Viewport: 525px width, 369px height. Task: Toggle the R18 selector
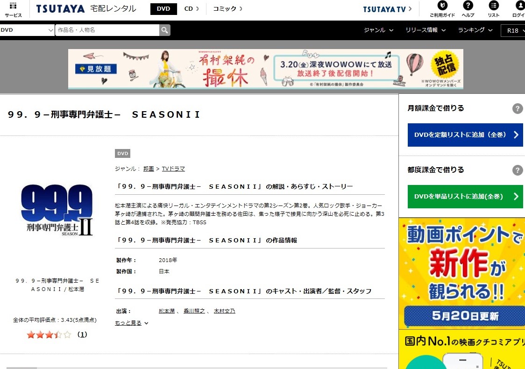pyautogui.click(x=513, y=31)
